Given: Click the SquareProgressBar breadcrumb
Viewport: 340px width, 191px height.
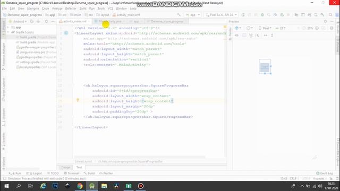Looking at the screenshot, I should coord(130,161).
